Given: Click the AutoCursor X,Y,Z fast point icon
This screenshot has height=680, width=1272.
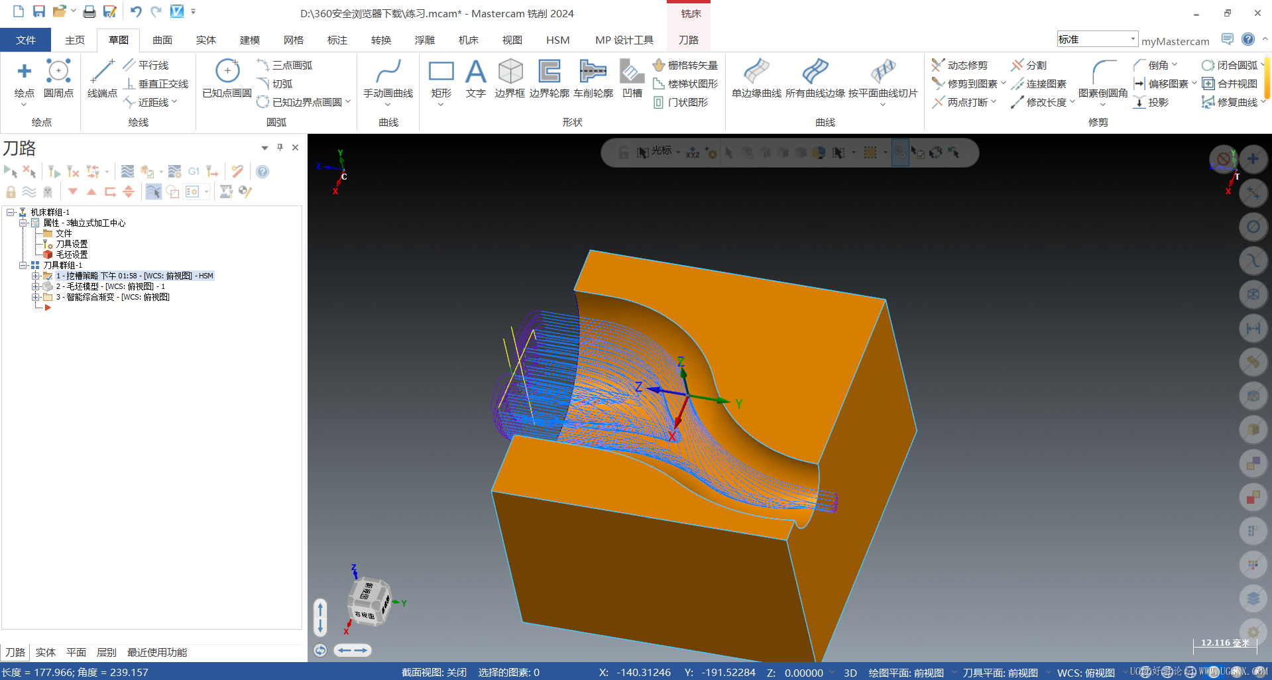Looking at the screenshot, I should [693, 152].
